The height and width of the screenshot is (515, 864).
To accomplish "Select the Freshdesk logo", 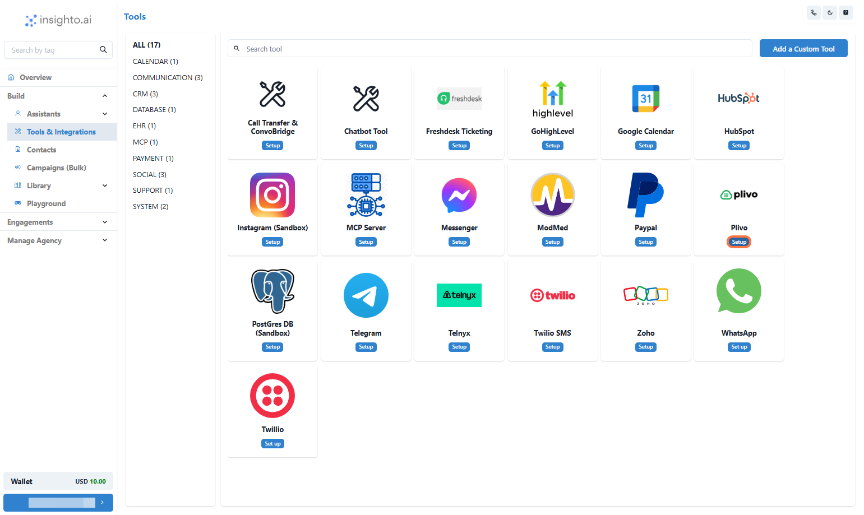I will click(x=459, y=99).
